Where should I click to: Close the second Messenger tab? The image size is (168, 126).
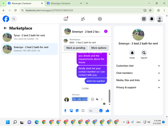pyautogui.click(x=81, y=3)
